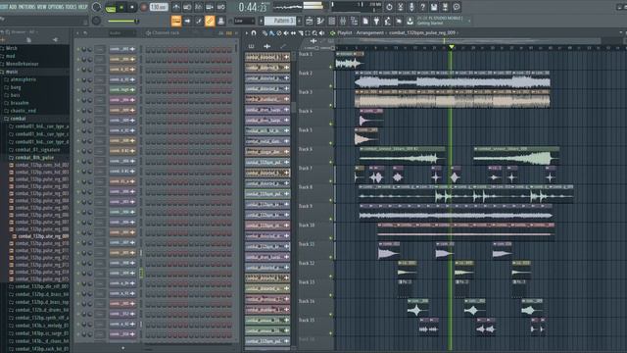The image size is (627, 353).
Task: Click the master pitch knob
Action: tap(96, 21)
